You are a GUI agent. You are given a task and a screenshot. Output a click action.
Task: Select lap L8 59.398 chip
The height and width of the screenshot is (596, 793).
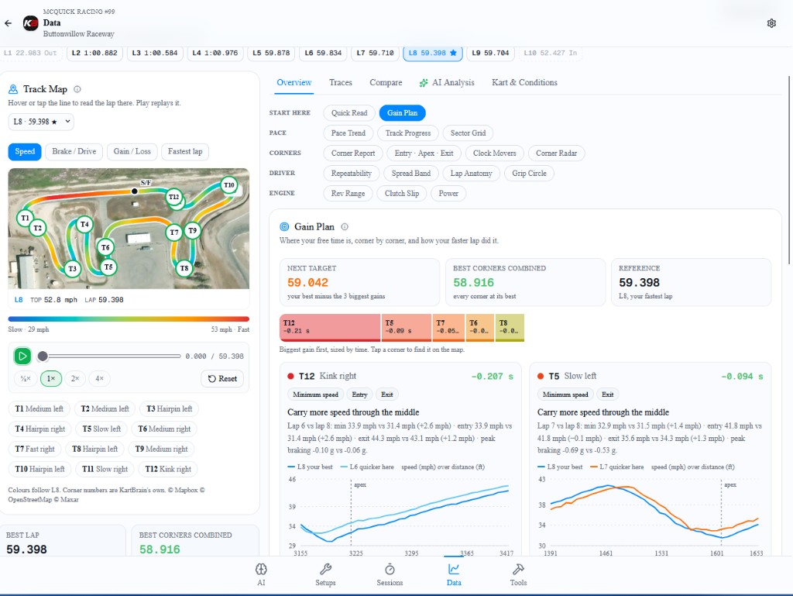[x=432, y=53]
